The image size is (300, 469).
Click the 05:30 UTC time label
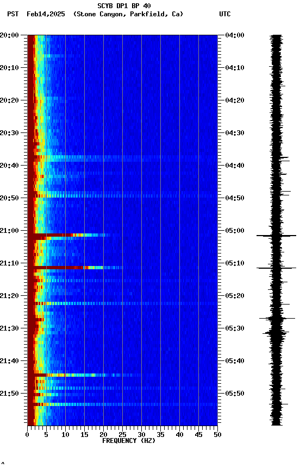[x=235, y=328]
